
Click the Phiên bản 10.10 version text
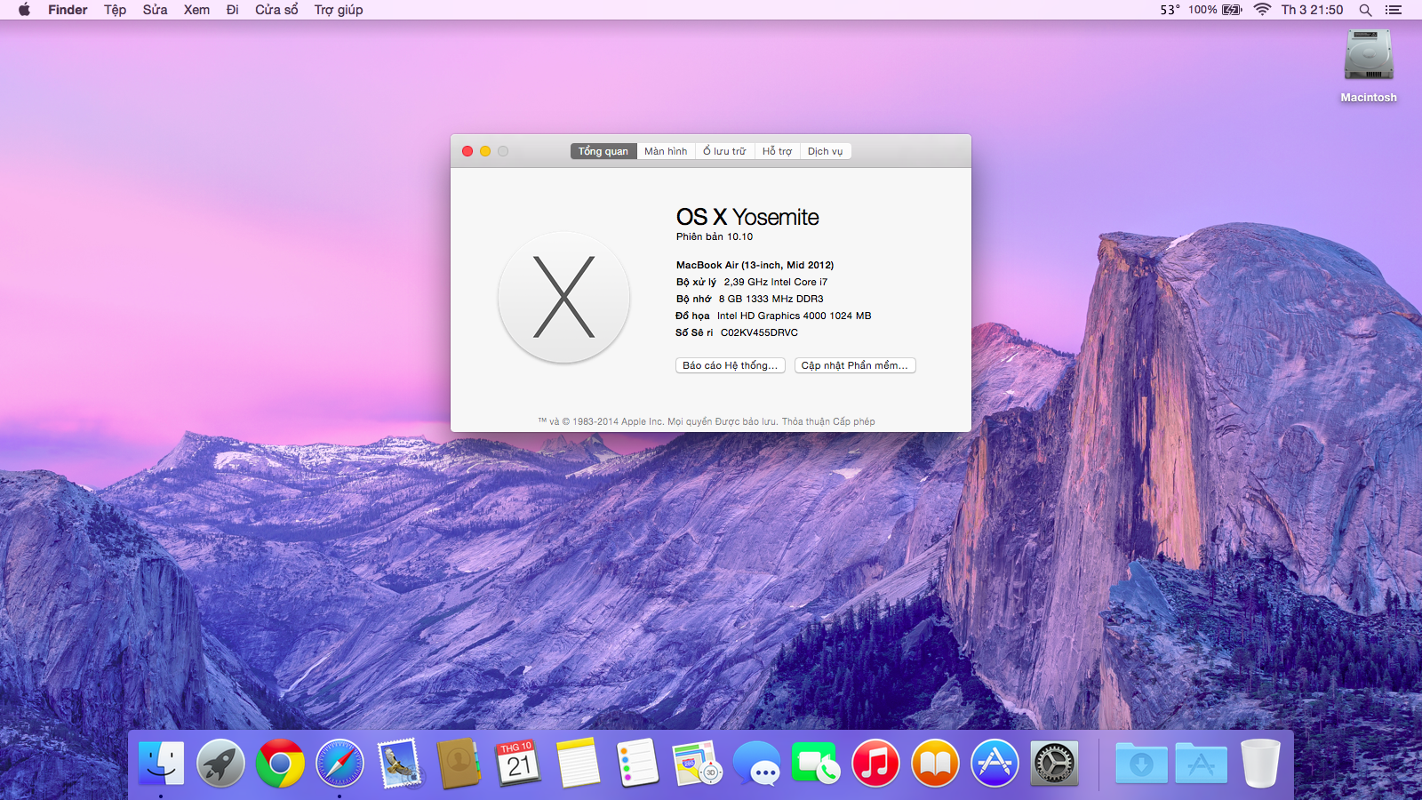715,236
